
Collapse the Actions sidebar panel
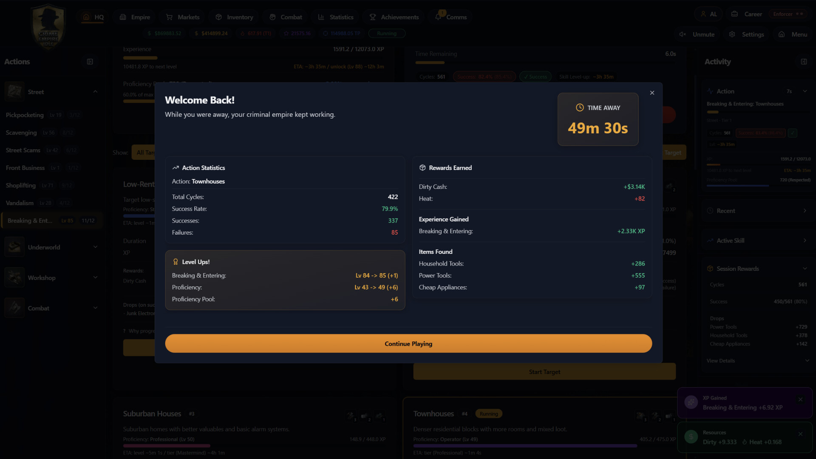[x=90, y=61]
